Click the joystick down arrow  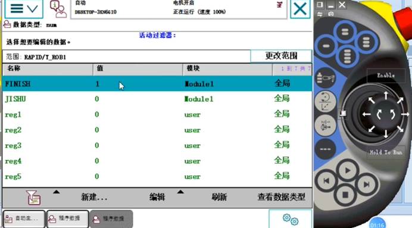click(386, 134)
